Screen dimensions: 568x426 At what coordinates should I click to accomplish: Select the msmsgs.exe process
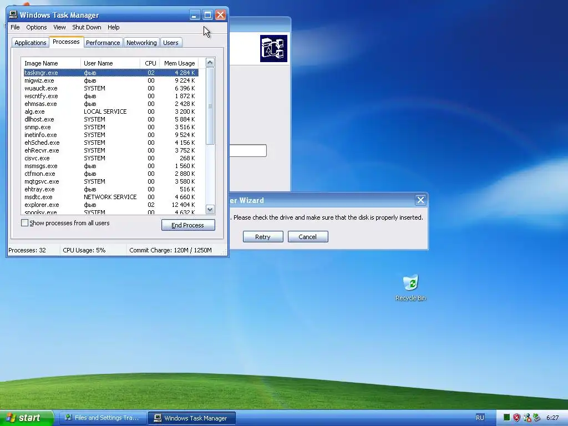point(111,166)
